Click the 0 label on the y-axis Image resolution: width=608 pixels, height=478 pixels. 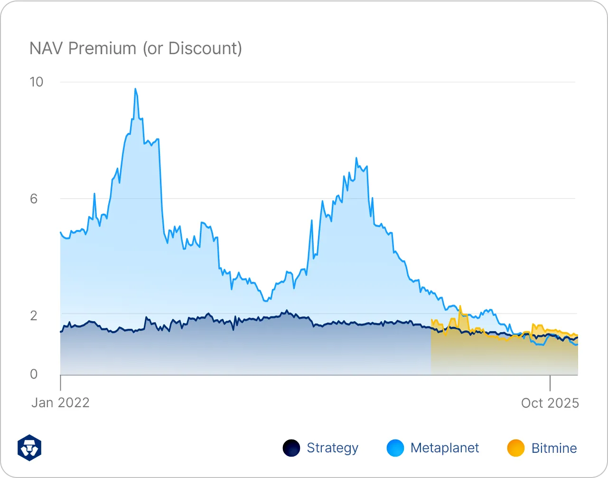coord(34,374)
